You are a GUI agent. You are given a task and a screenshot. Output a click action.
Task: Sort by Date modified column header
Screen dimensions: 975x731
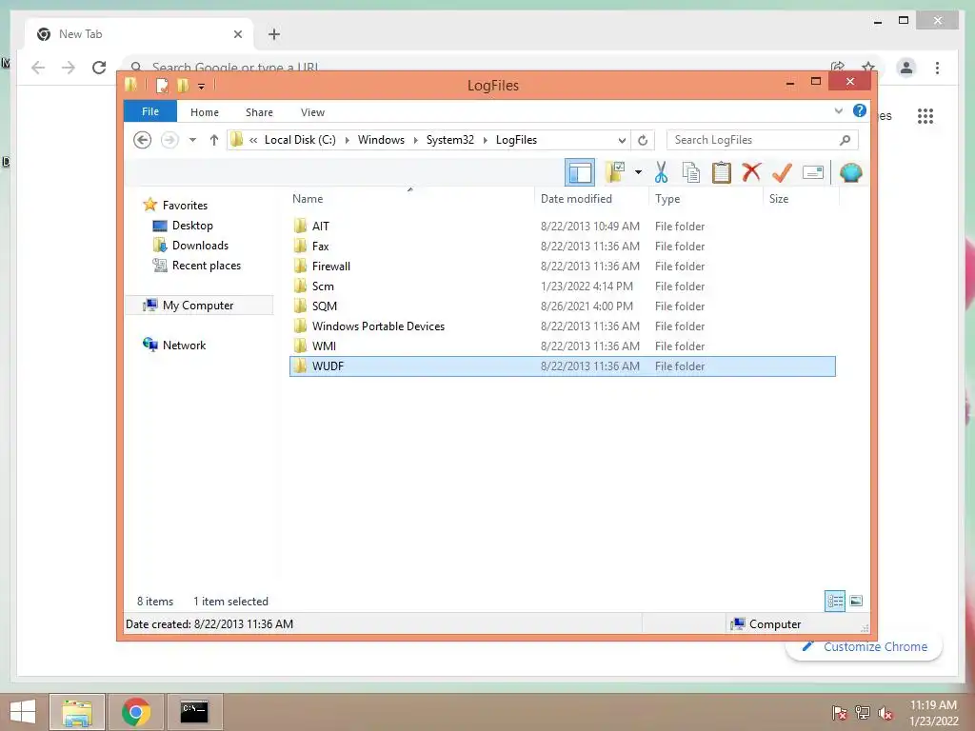pos(590,199)
